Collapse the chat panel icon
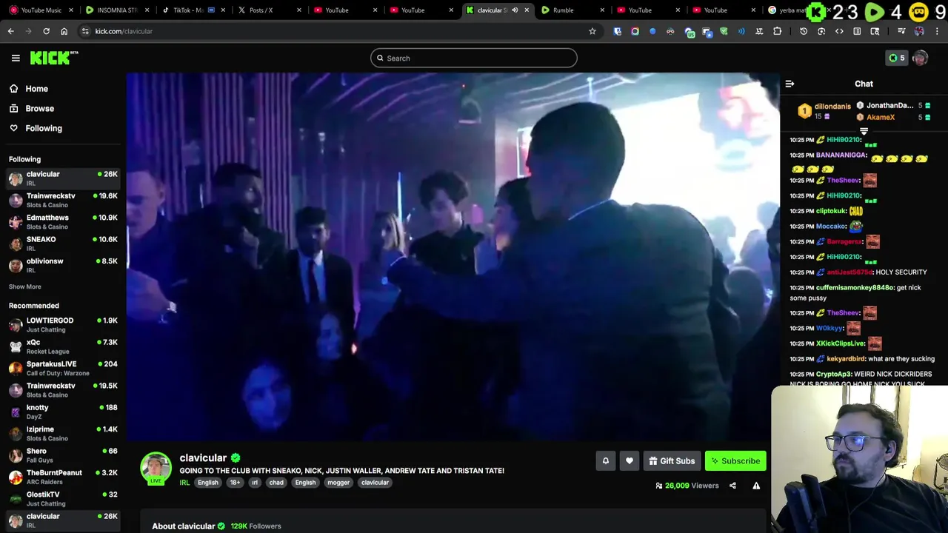This screenshot has height=533, width=948. click(790, 84)
